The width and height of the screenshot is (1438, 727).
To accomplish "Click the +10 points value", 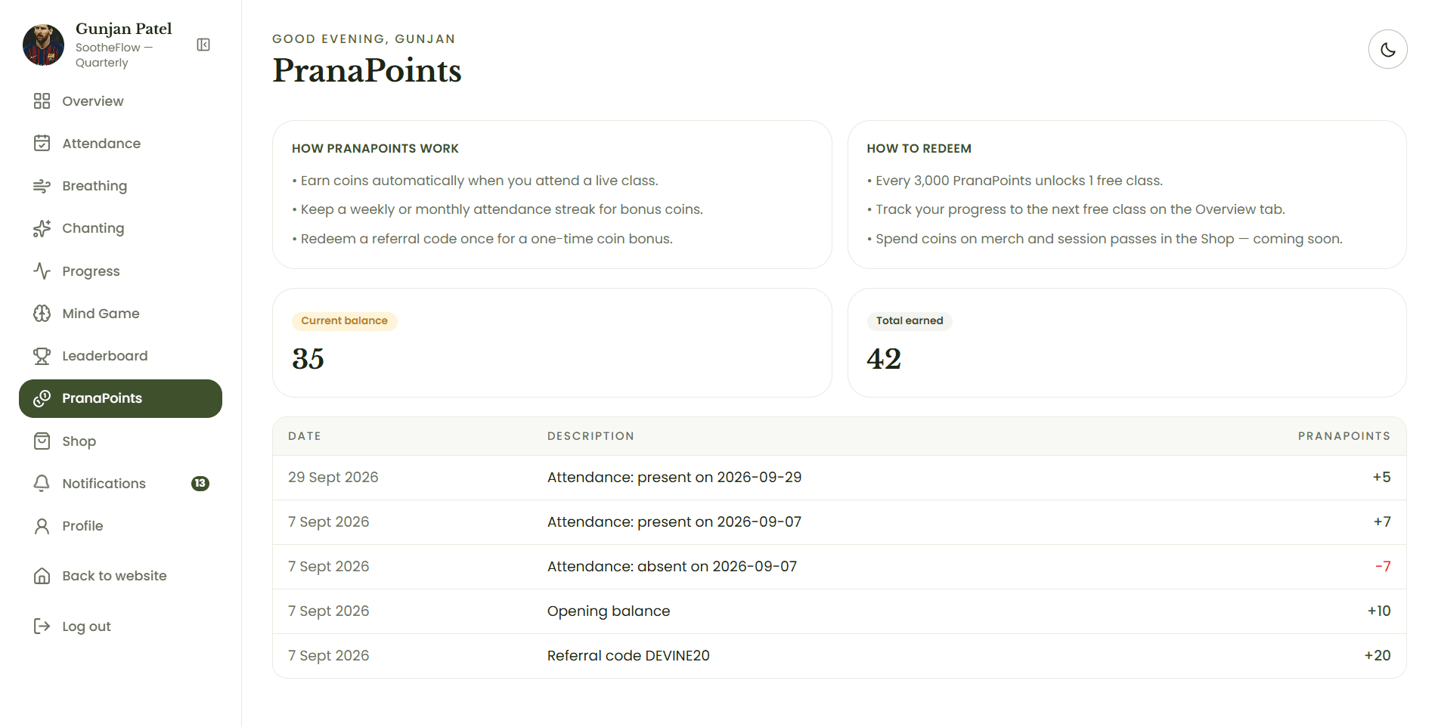I will point(1379,611).
